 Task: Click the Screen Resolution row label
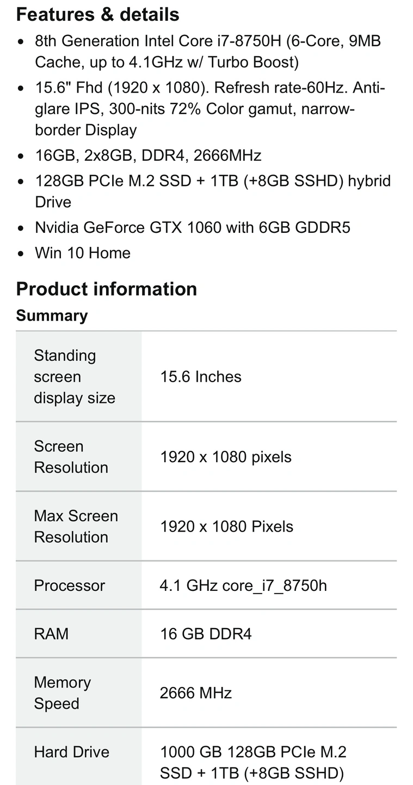(71, 457)
